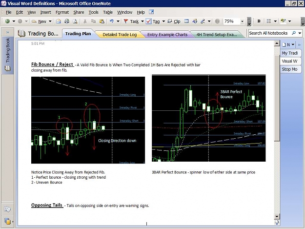The image size is (305, 229).
Task: Select the Pen drawing tool icon
Action: 203,21
